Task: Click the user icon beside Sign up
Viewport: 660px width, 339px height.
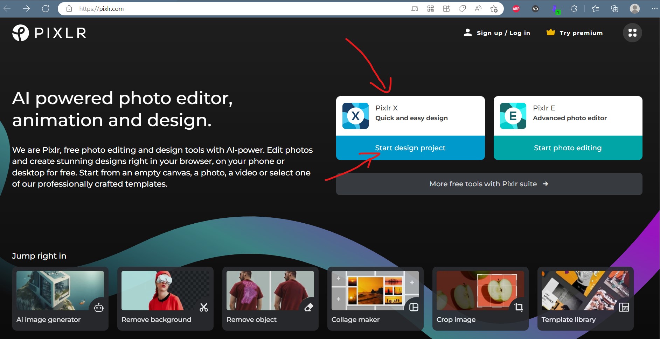Action: [468, 33]
